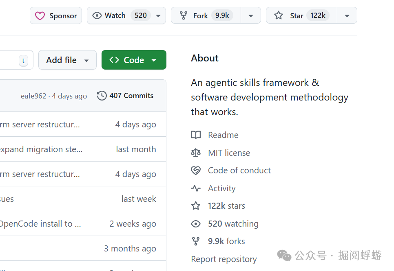View the 520 watching link

(233, 224)
